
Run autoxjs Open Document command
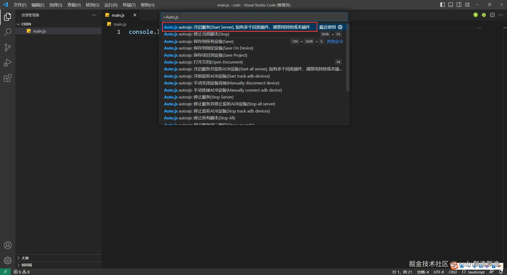[253, 62]
